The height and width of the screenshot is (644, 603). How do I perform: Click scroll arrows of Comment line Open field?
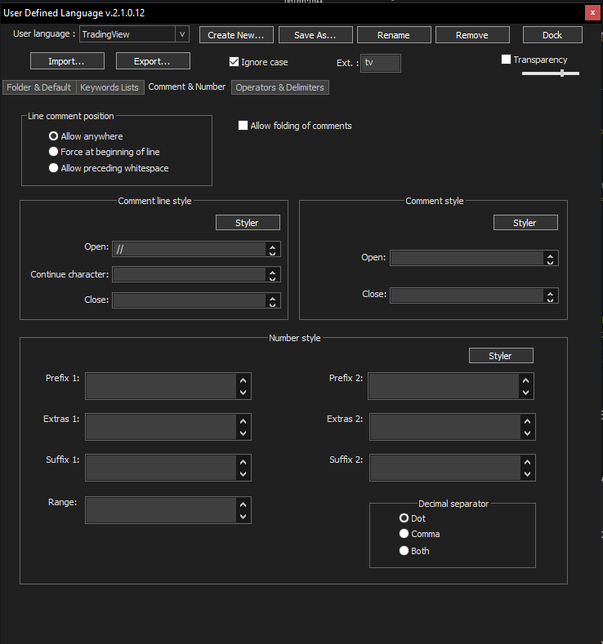(273, 250)
